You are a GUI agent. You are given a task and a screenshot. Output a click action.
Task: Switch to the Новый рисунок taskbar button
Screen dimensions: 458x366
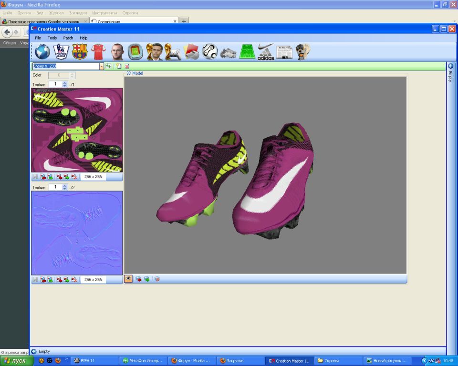point(387,361)
